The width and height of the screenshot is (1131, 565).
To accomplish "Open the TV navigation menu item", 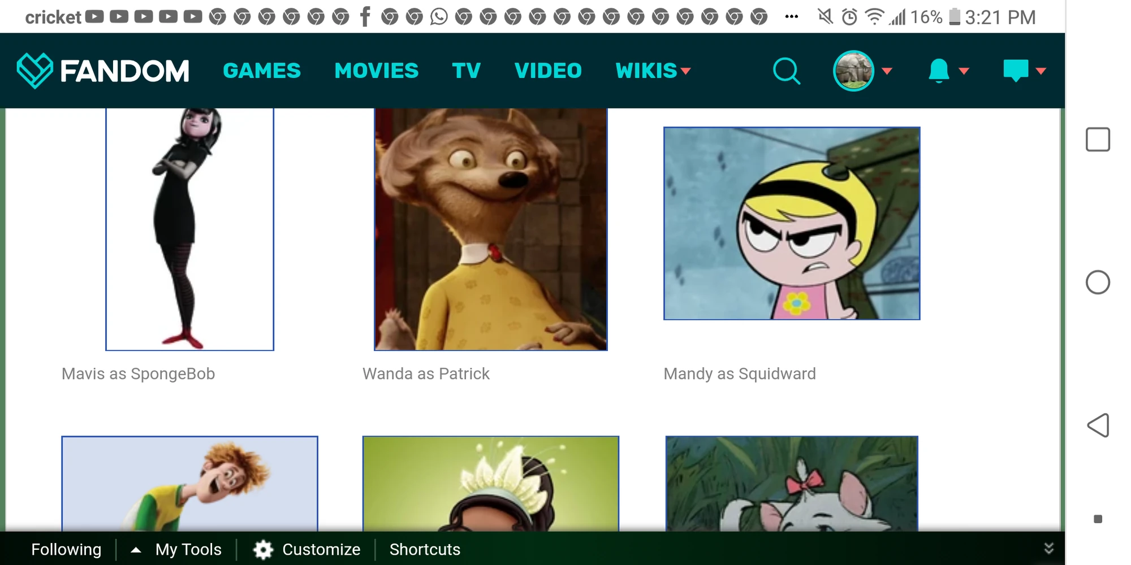I will point(465,70).
